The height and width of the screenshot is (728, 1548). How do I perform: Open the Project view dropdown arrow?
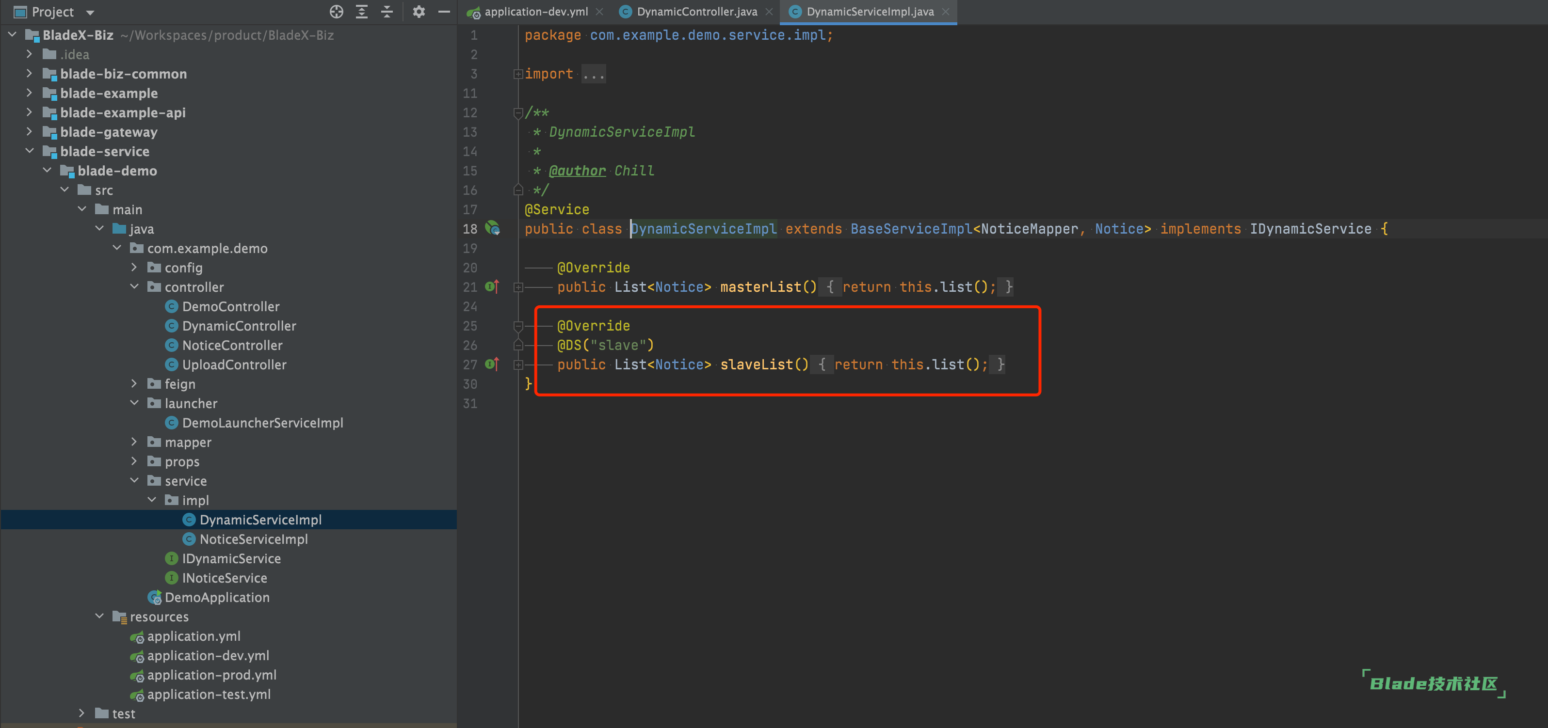pyautogui.click(x=90, y=12)
